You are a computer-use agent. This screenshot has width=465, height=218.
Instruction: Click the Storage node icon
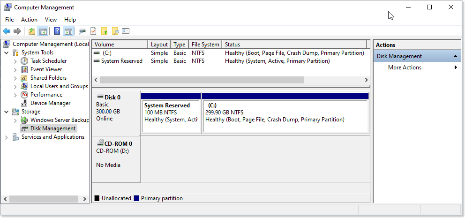15,112
